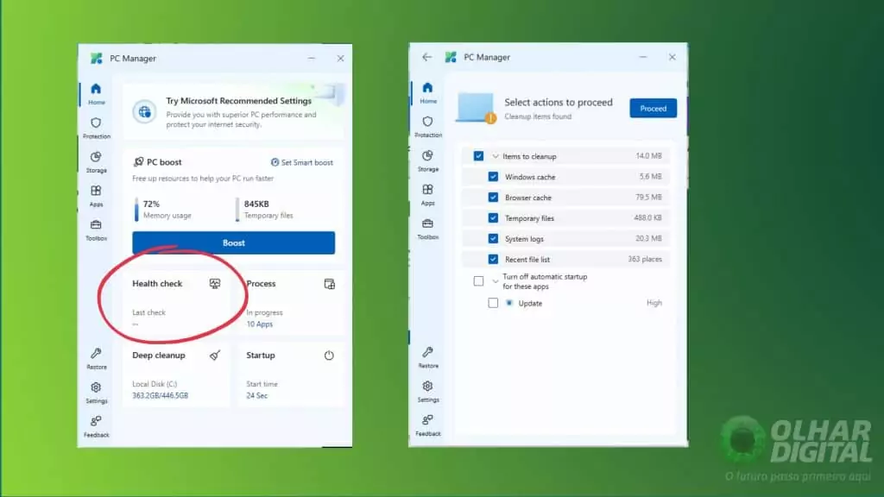884x497 pixels.
Task: Open Set Smart boost link
Action: [x=301, y=162]
